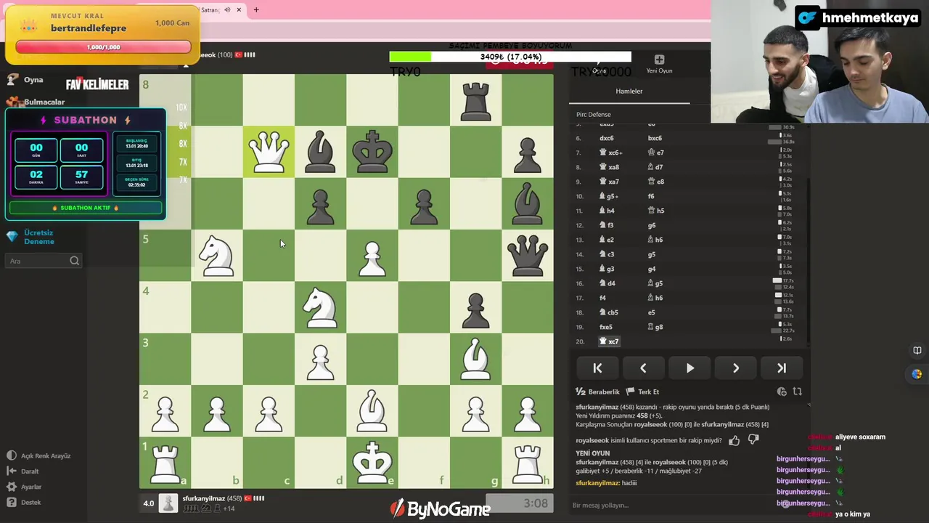Click the Pirc Defense opening name

pyautogui.click(x=594, y=114)
